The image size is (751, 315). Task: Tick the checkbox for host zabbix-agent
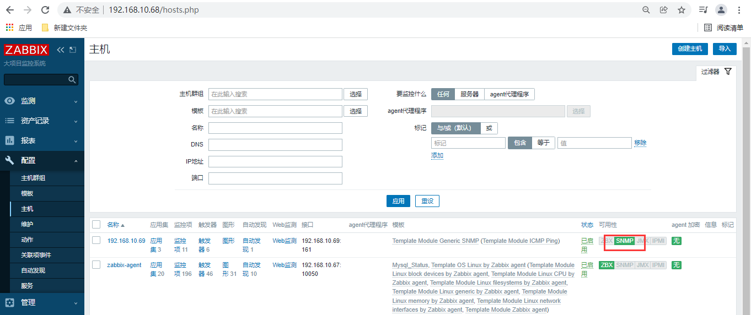[96, 265]
